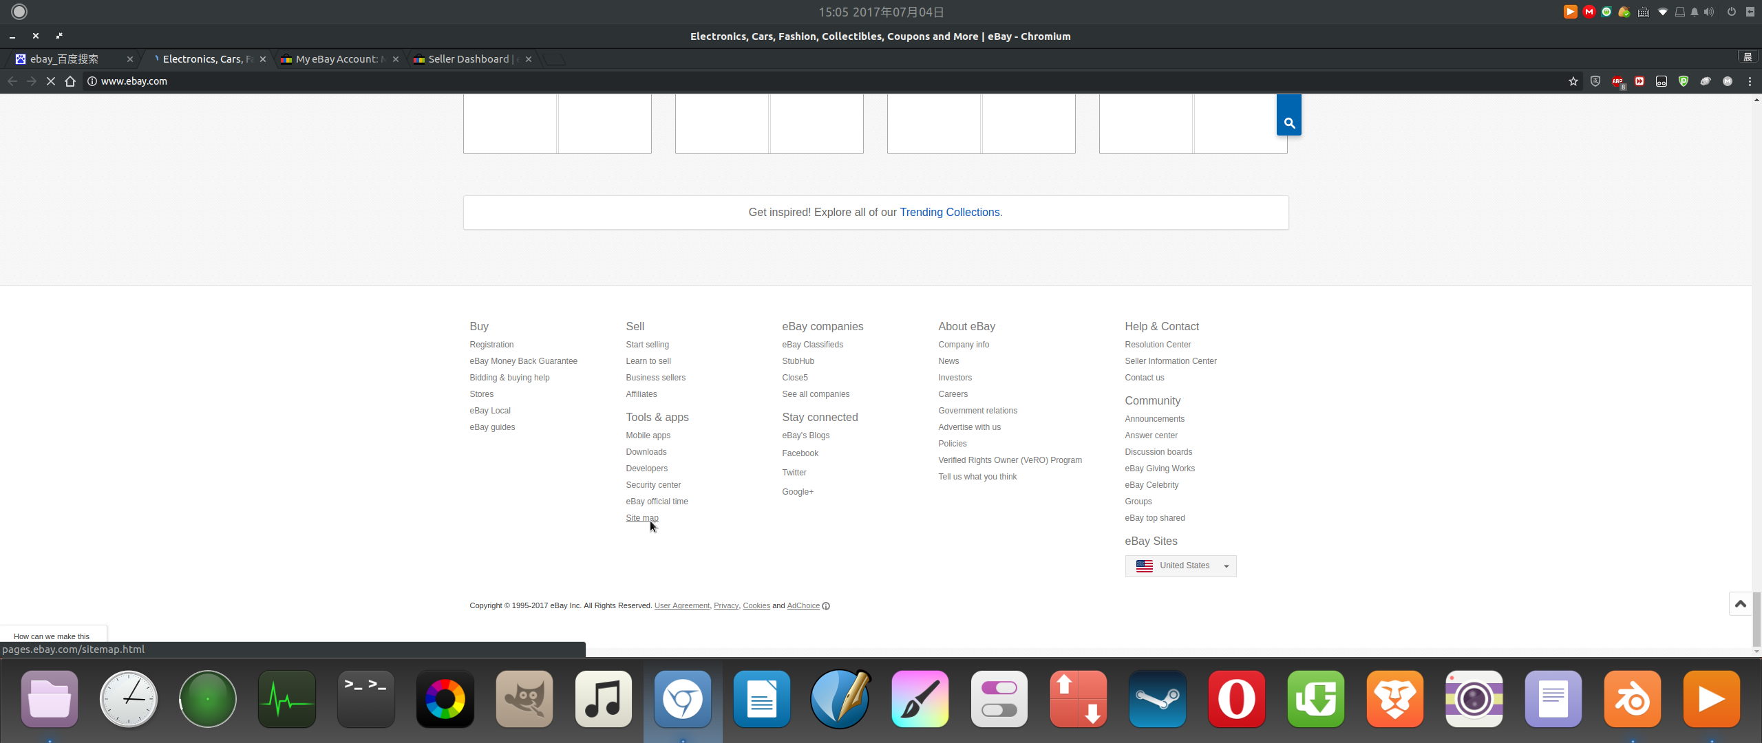Open Security center link
The width and height of the screenshot is (1762, 743).
(653, 485)
